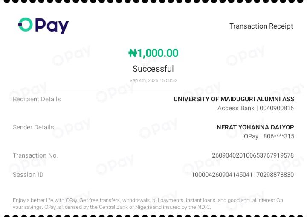Click the Naira currency symbol
The image size is (307, 217).
133,53
